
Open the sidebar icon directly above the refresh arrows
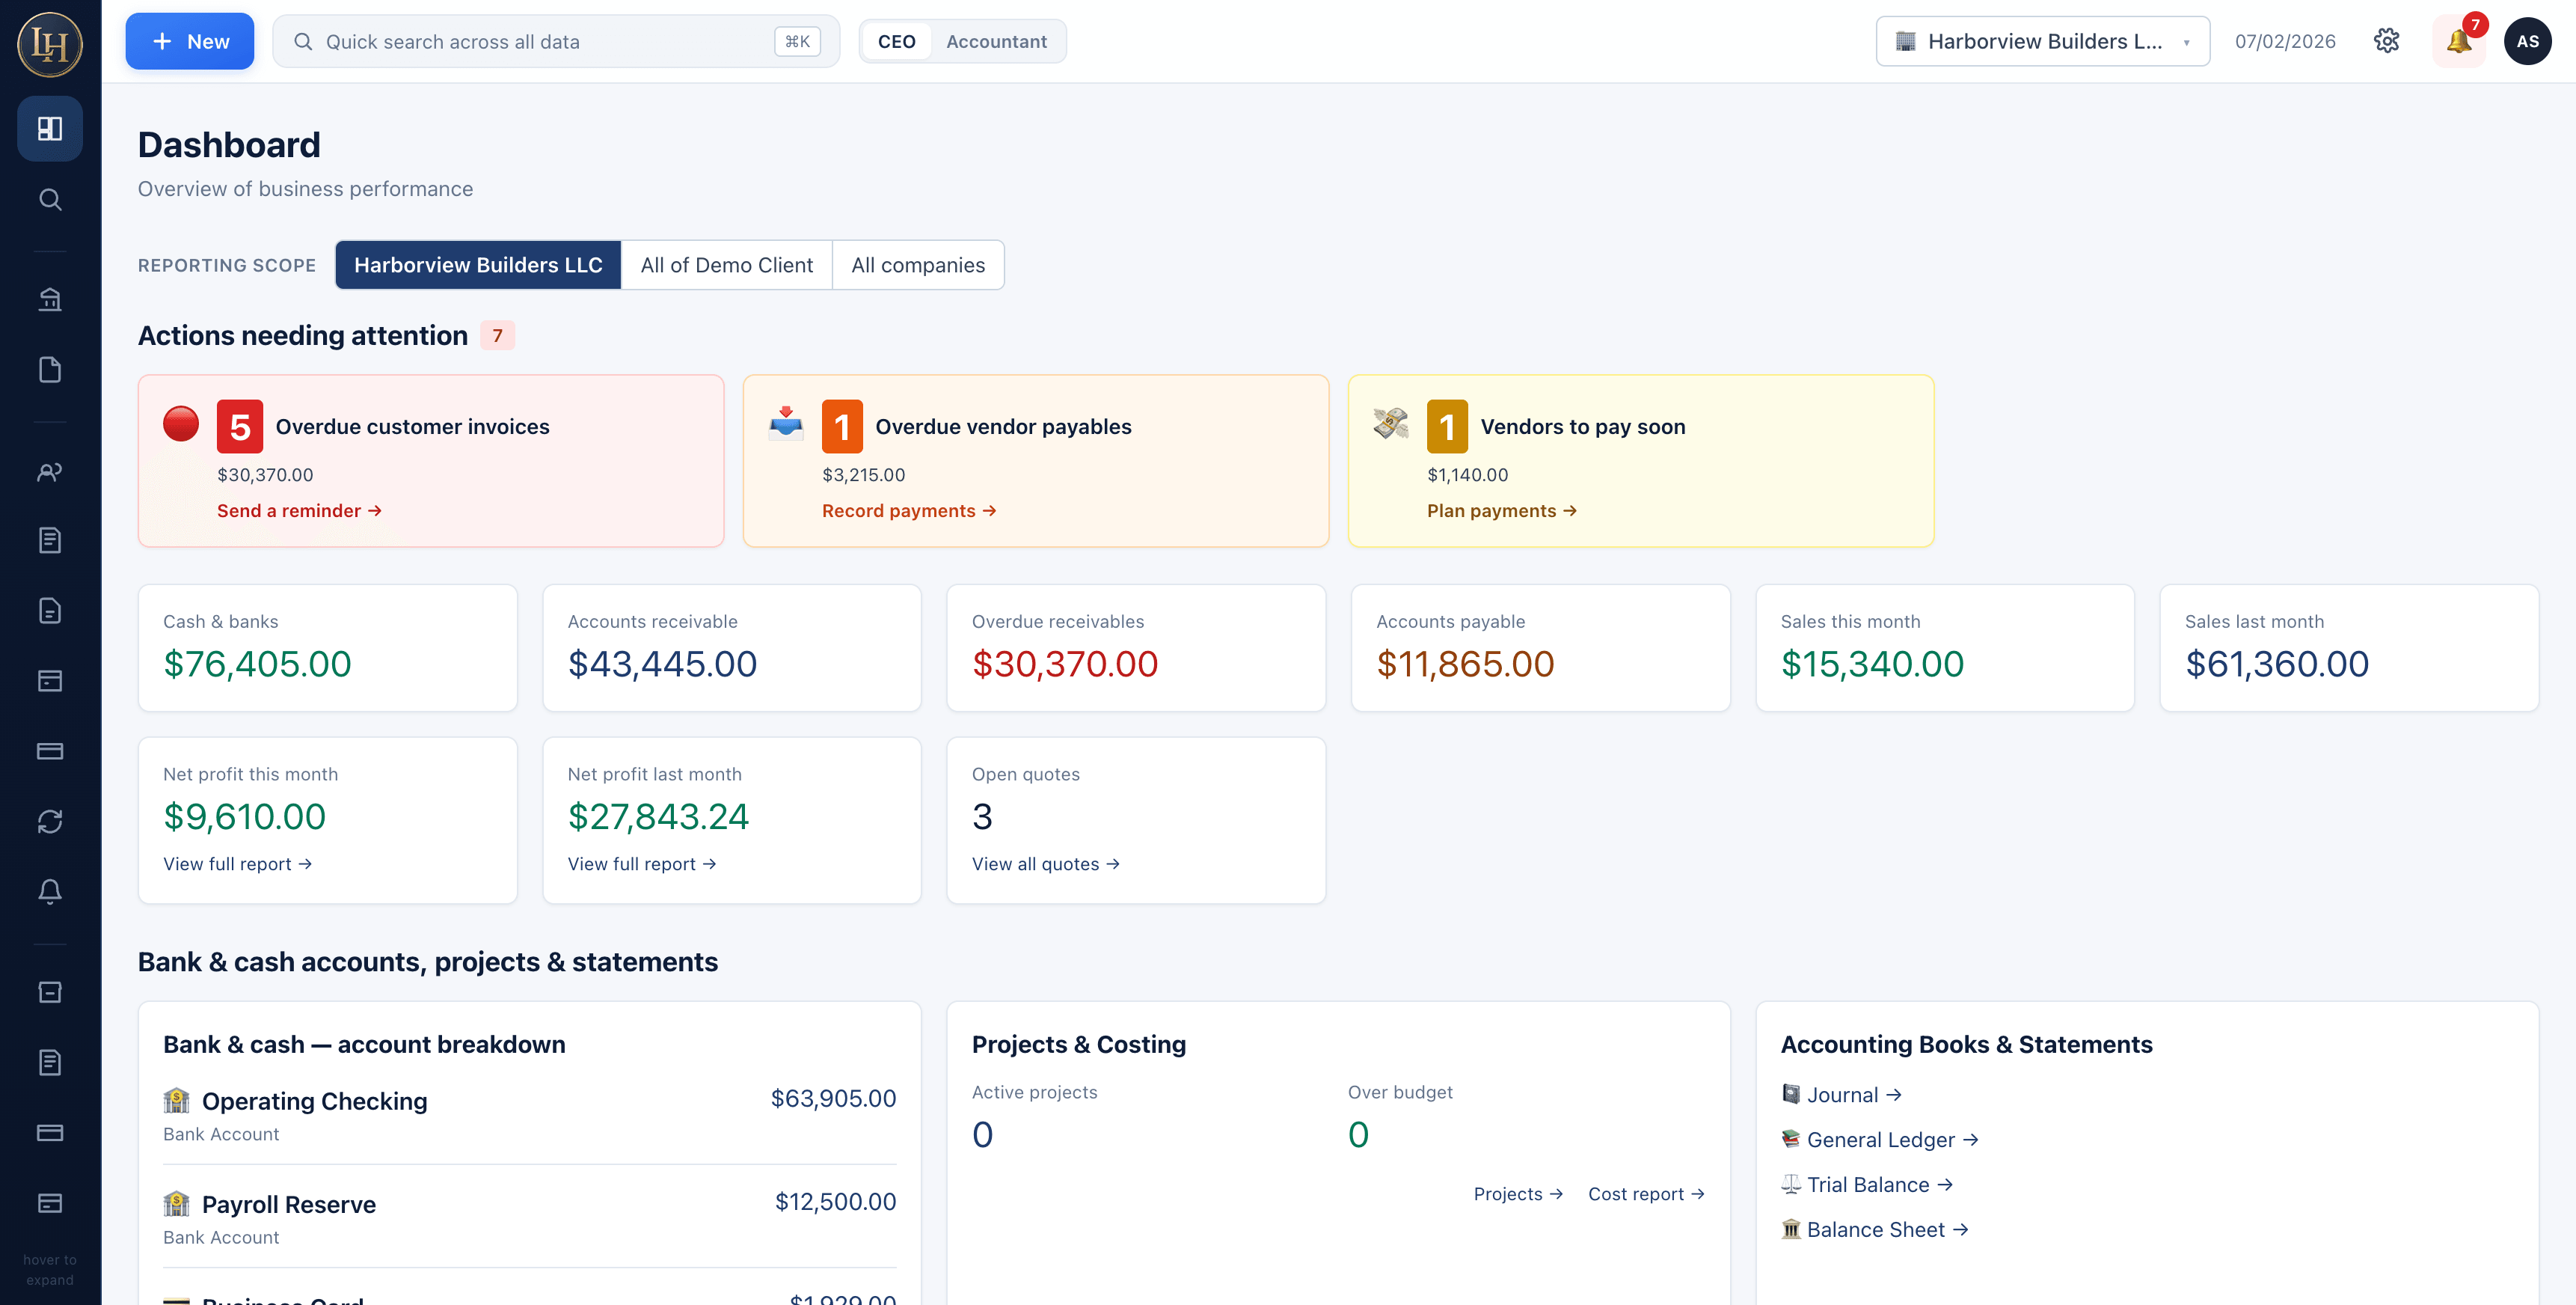click(50, 751)
